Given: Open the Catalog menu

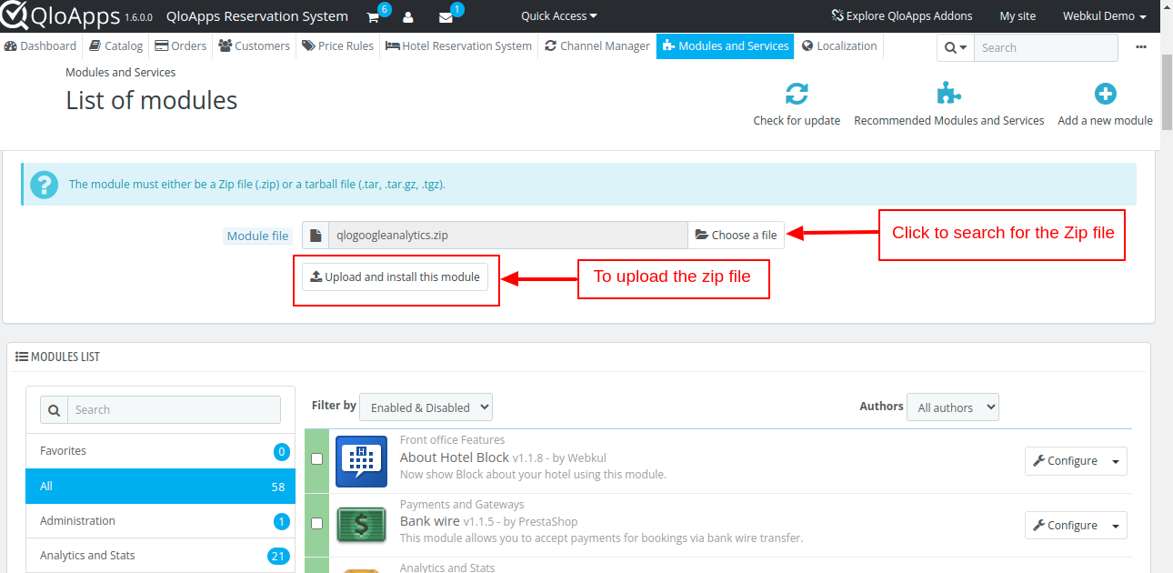Looking at the screenshot, I should click(116, 45).
